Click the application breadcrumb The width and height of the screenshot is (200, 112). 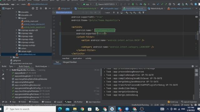point(77,58)
